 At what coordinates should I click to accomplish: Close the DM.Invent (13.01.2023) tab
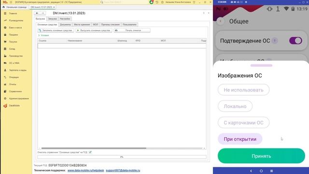[x=54, y=7]
